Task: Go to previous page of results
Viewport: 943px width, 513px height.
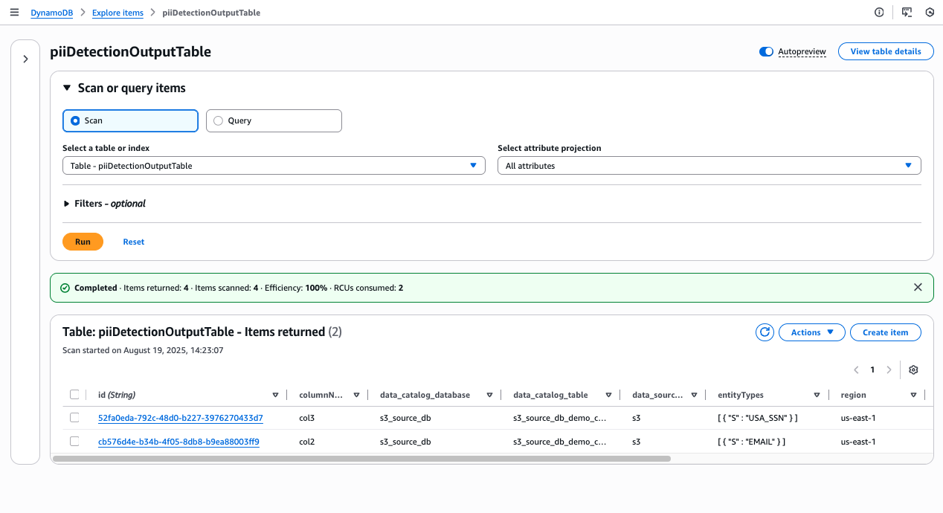Action: click(x=856, y=370)
